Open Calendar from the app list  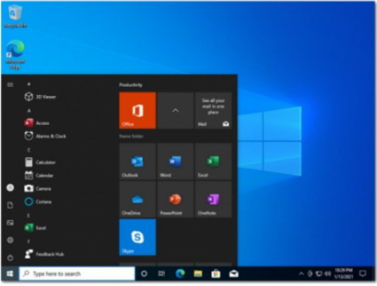(39, 175)
